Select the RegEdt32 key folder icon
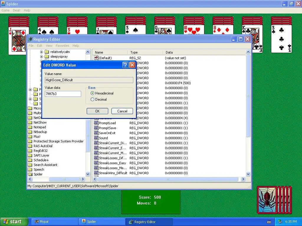This screenshot has width=302, height=226. click(x=30, y=151)
